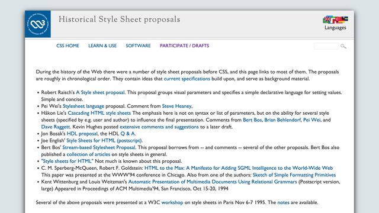
Task: Open extensive comments and suggestions link
Action: pyautogui.click(x=159, y=127)
